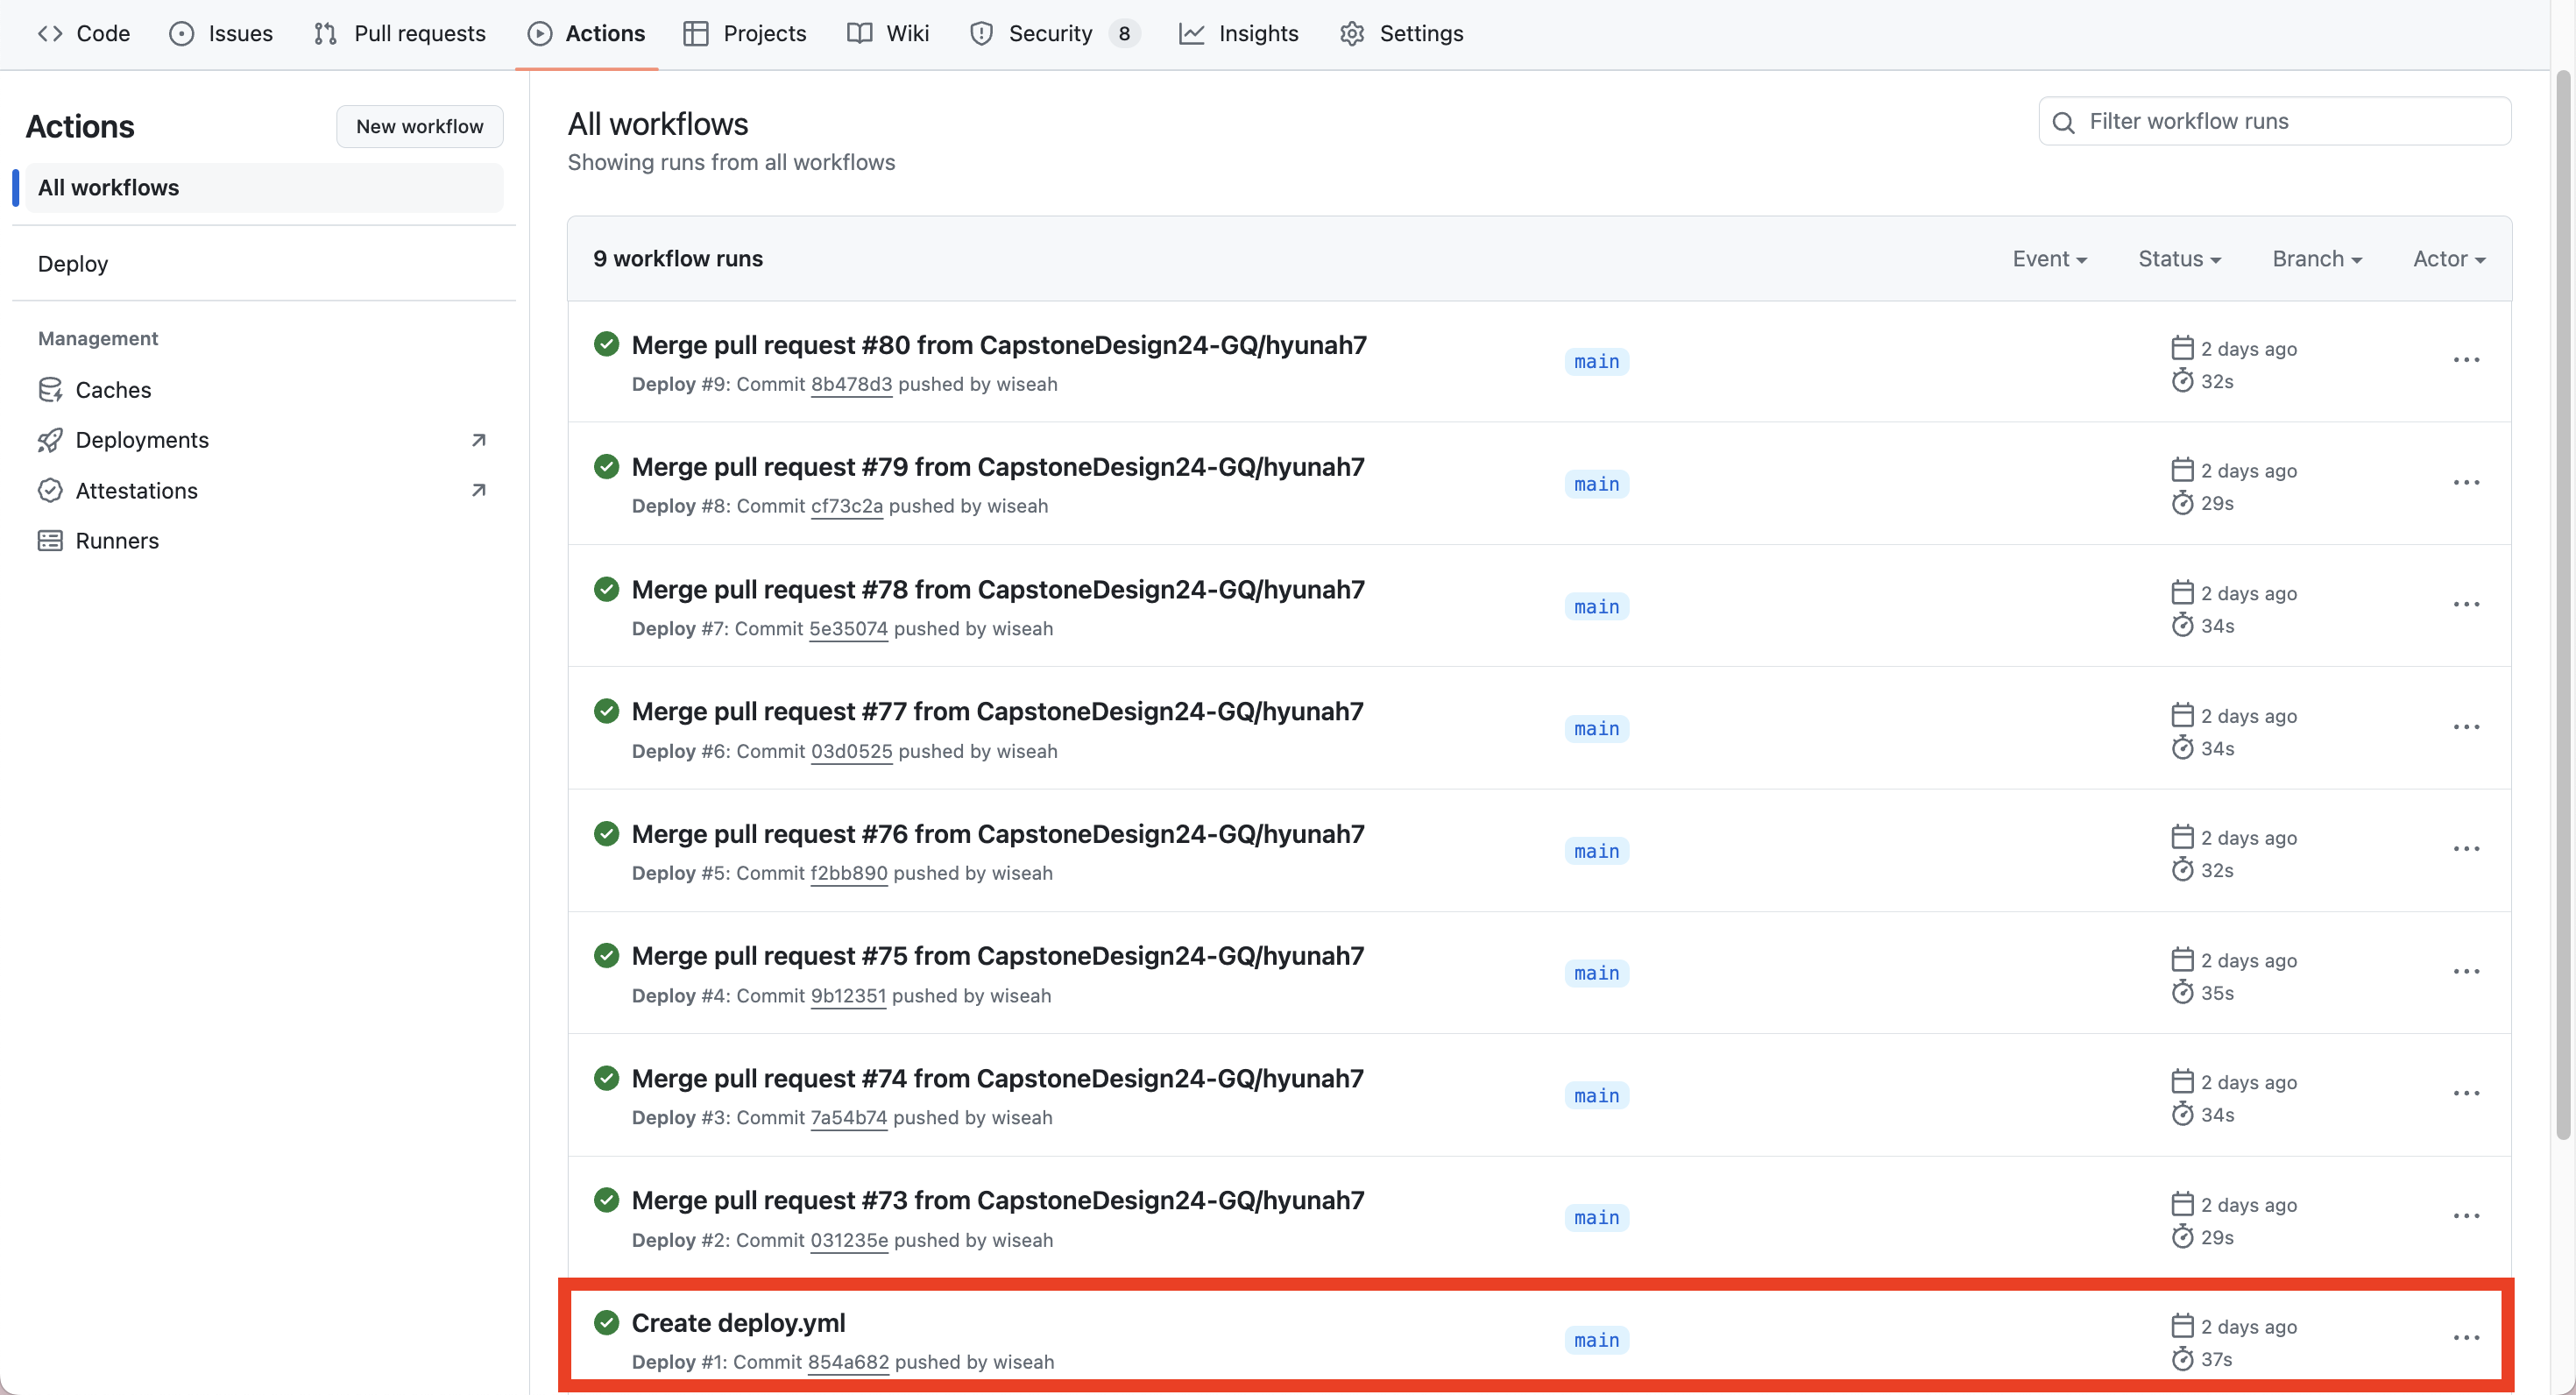Image resolution: width=2576 pixels, height=1395 pixels.
Task: Select the Runners sidebar icon
Action: point(51,540)
